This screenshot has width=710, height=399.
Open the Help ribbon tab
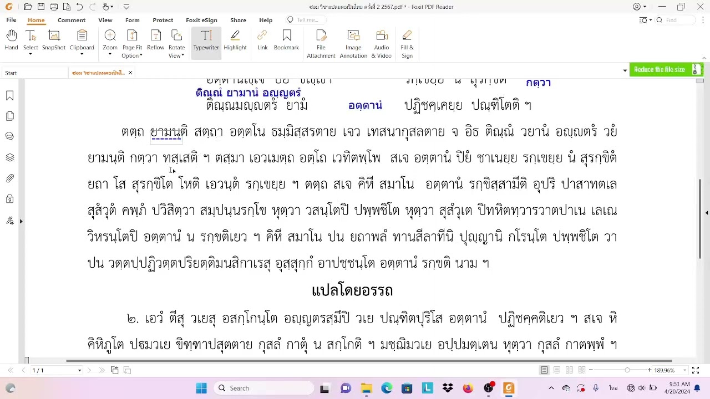[x=266, y=20]
